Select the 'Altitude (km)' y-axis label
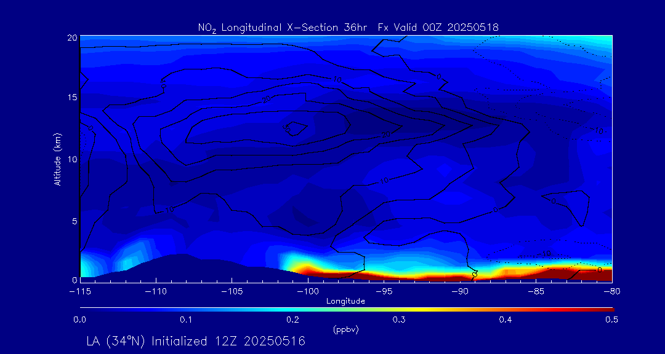 [58, 159]
